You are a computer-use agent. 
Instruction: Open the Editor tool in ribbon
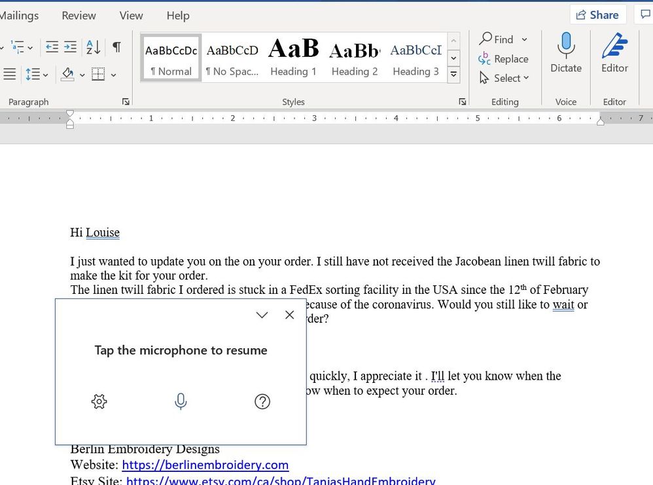point(614,52)
